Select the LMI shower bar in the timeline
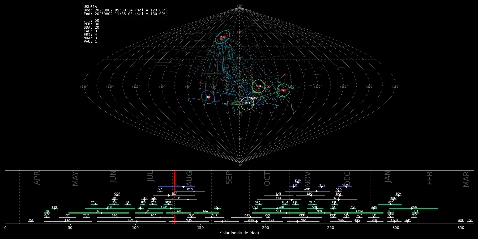Screen dimensions: 478x239 click(279, 195)
